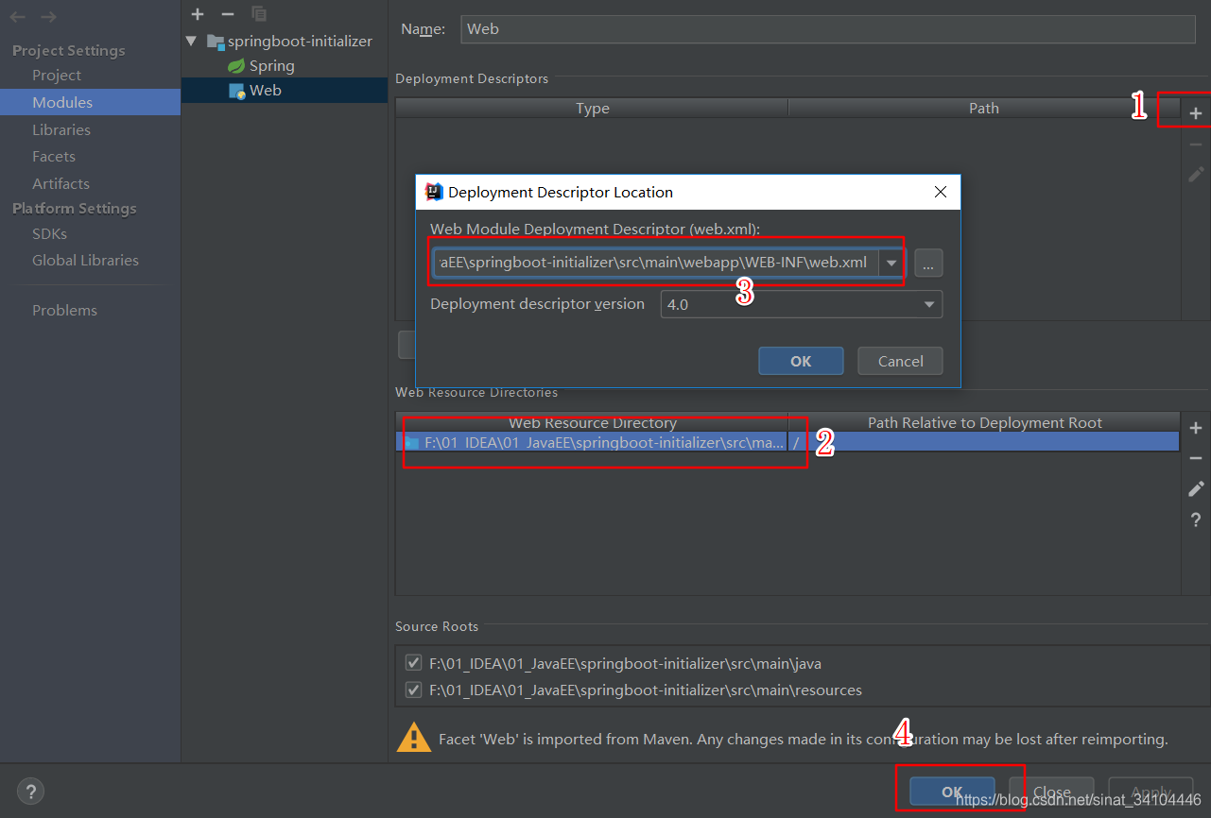The width and height of the screenshot is (1211, 818).
Task: Remove the web resource directory with minus icon
Action: pyautogui.click(x=1195, y=457)
